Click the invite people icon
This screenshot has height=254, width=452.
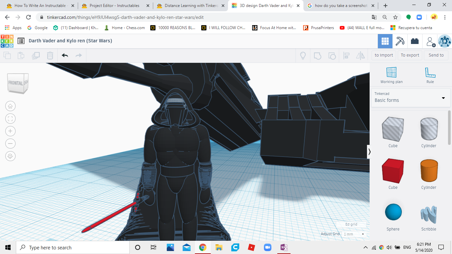coord(430,41)
